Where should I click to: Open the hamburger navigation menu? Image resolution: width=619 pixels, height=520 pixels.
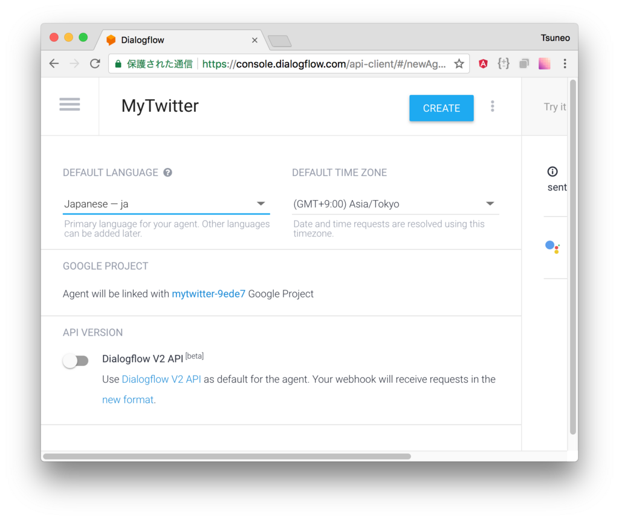pos(70,105)
